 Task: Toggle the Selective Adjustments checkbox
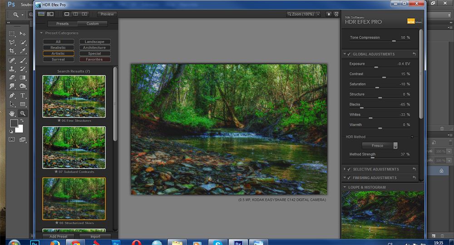(349, 169)
